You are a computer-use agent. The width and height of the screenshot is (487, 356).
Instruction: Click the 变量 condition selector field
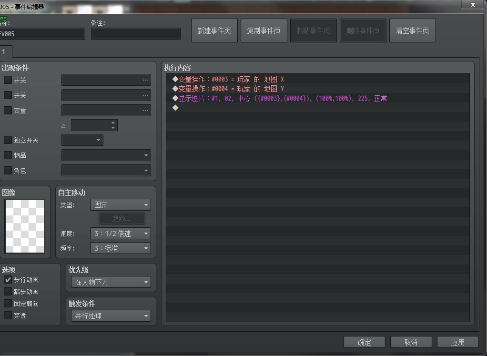[x=106, y=110]
